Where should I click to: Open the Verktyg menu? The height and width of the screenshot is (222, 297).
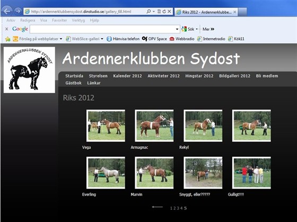(x=78, y=20)
